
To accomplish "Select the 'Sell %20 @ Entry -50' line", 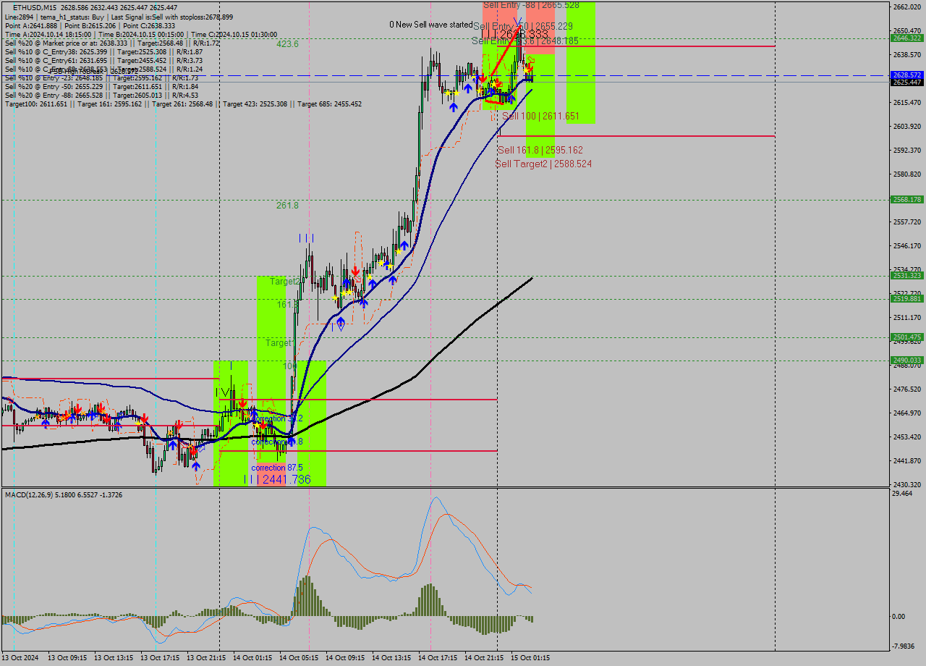I will pos(101,86).
